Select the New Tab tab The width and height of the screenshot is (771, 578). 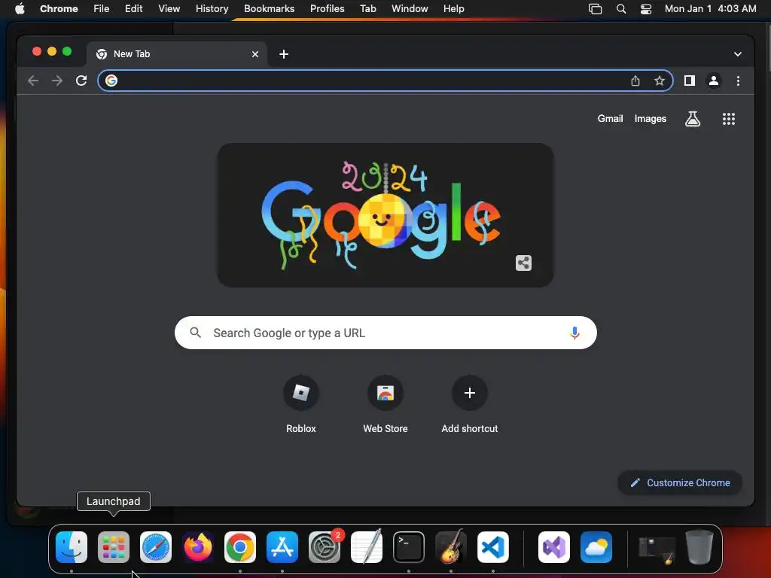coord(178,54)
